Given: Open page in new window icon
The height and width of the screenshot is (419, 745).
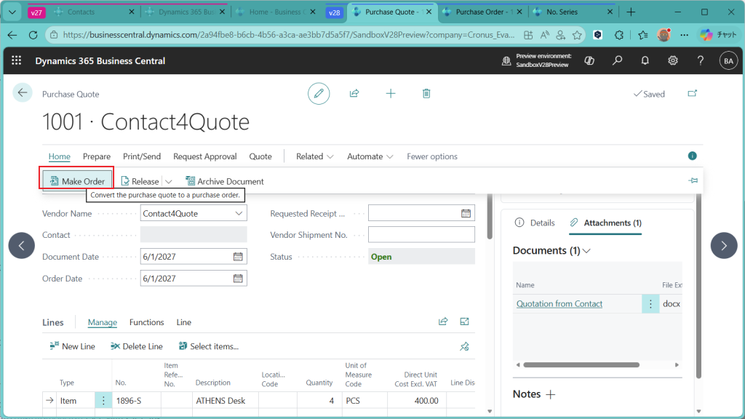Looking at the screenshot, I should click(692, 94).
